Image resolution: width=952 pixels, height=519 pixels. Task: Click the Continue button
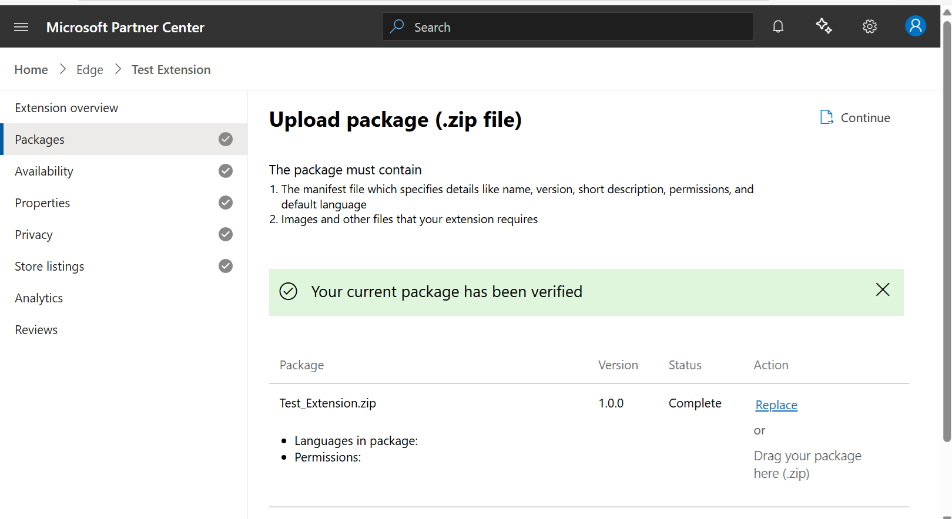(x=855, y=117)
